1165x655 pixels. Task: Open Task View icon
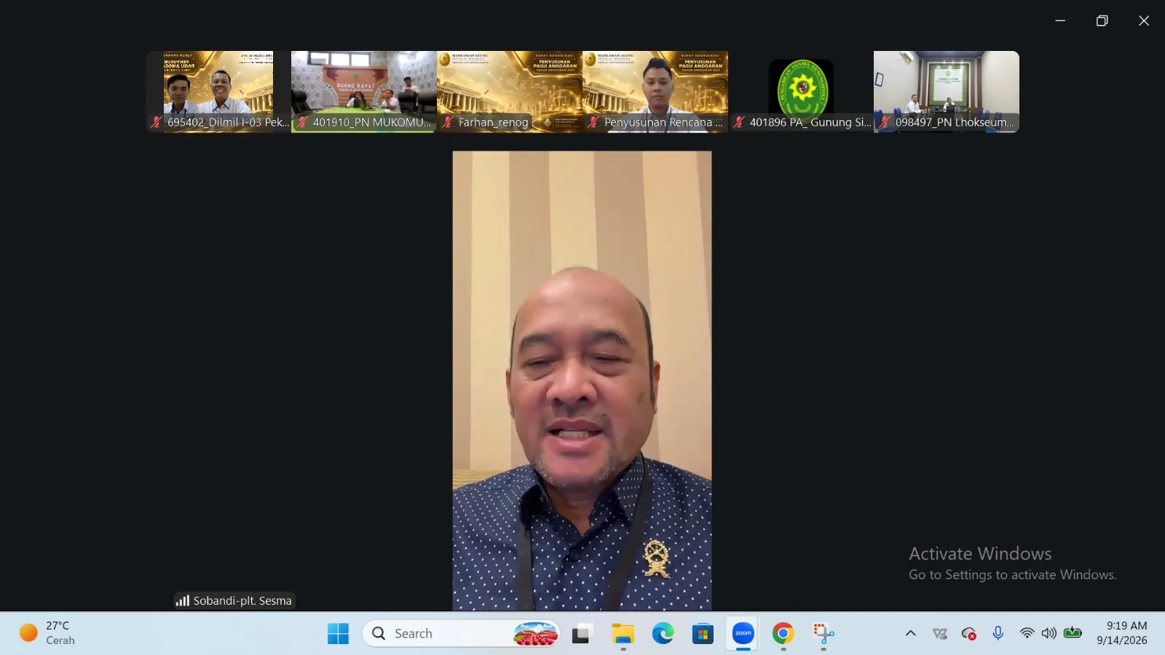(581, 633)
